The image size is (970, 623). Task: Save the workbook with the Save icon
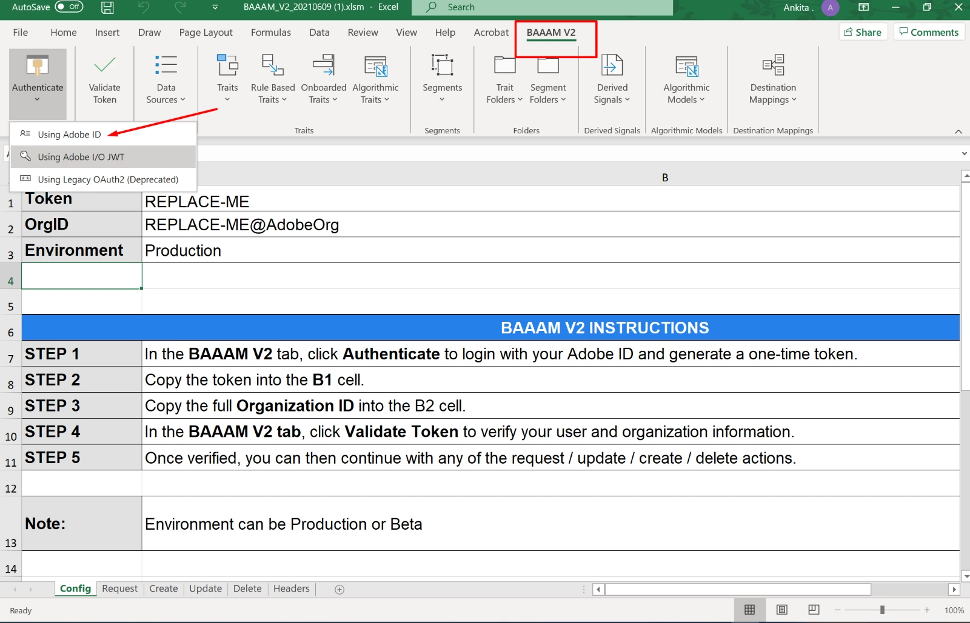coord(107,7)
